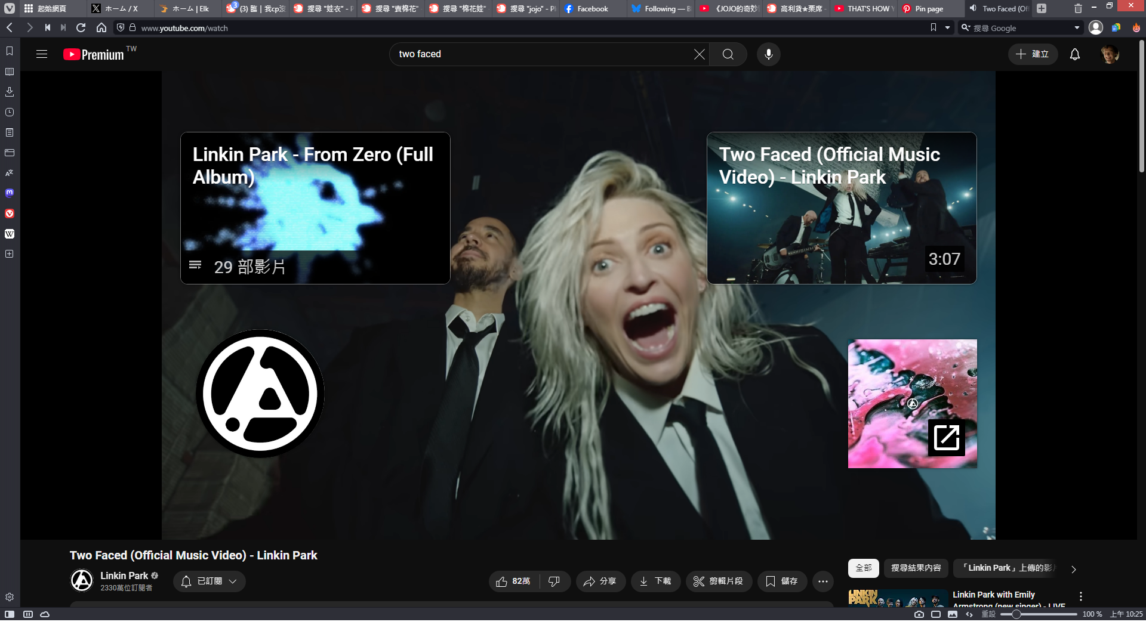Image resolution: width=1146 pixels, height=625 pixels.
Task: Click the 儲存 save button
Action: [x=782, y=581]
